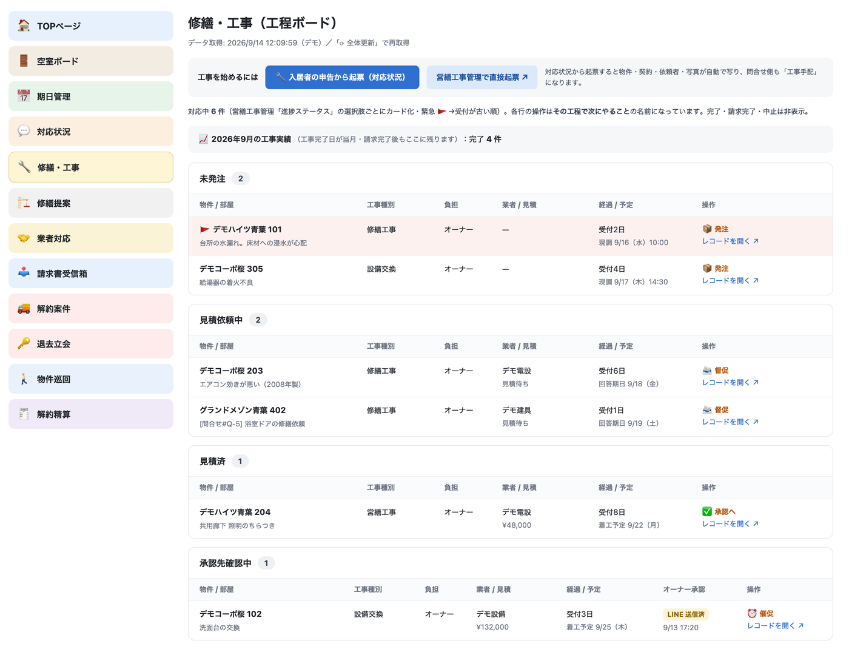The width and height of the screenshot is (849, 649).
Task: Click the text 回答期日 9/19（土）
Action: click(x=628, y=423)
